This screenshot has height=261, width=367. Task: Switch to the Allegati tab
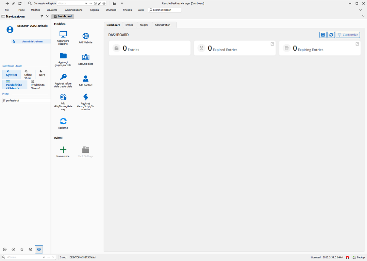click(144, 25)
